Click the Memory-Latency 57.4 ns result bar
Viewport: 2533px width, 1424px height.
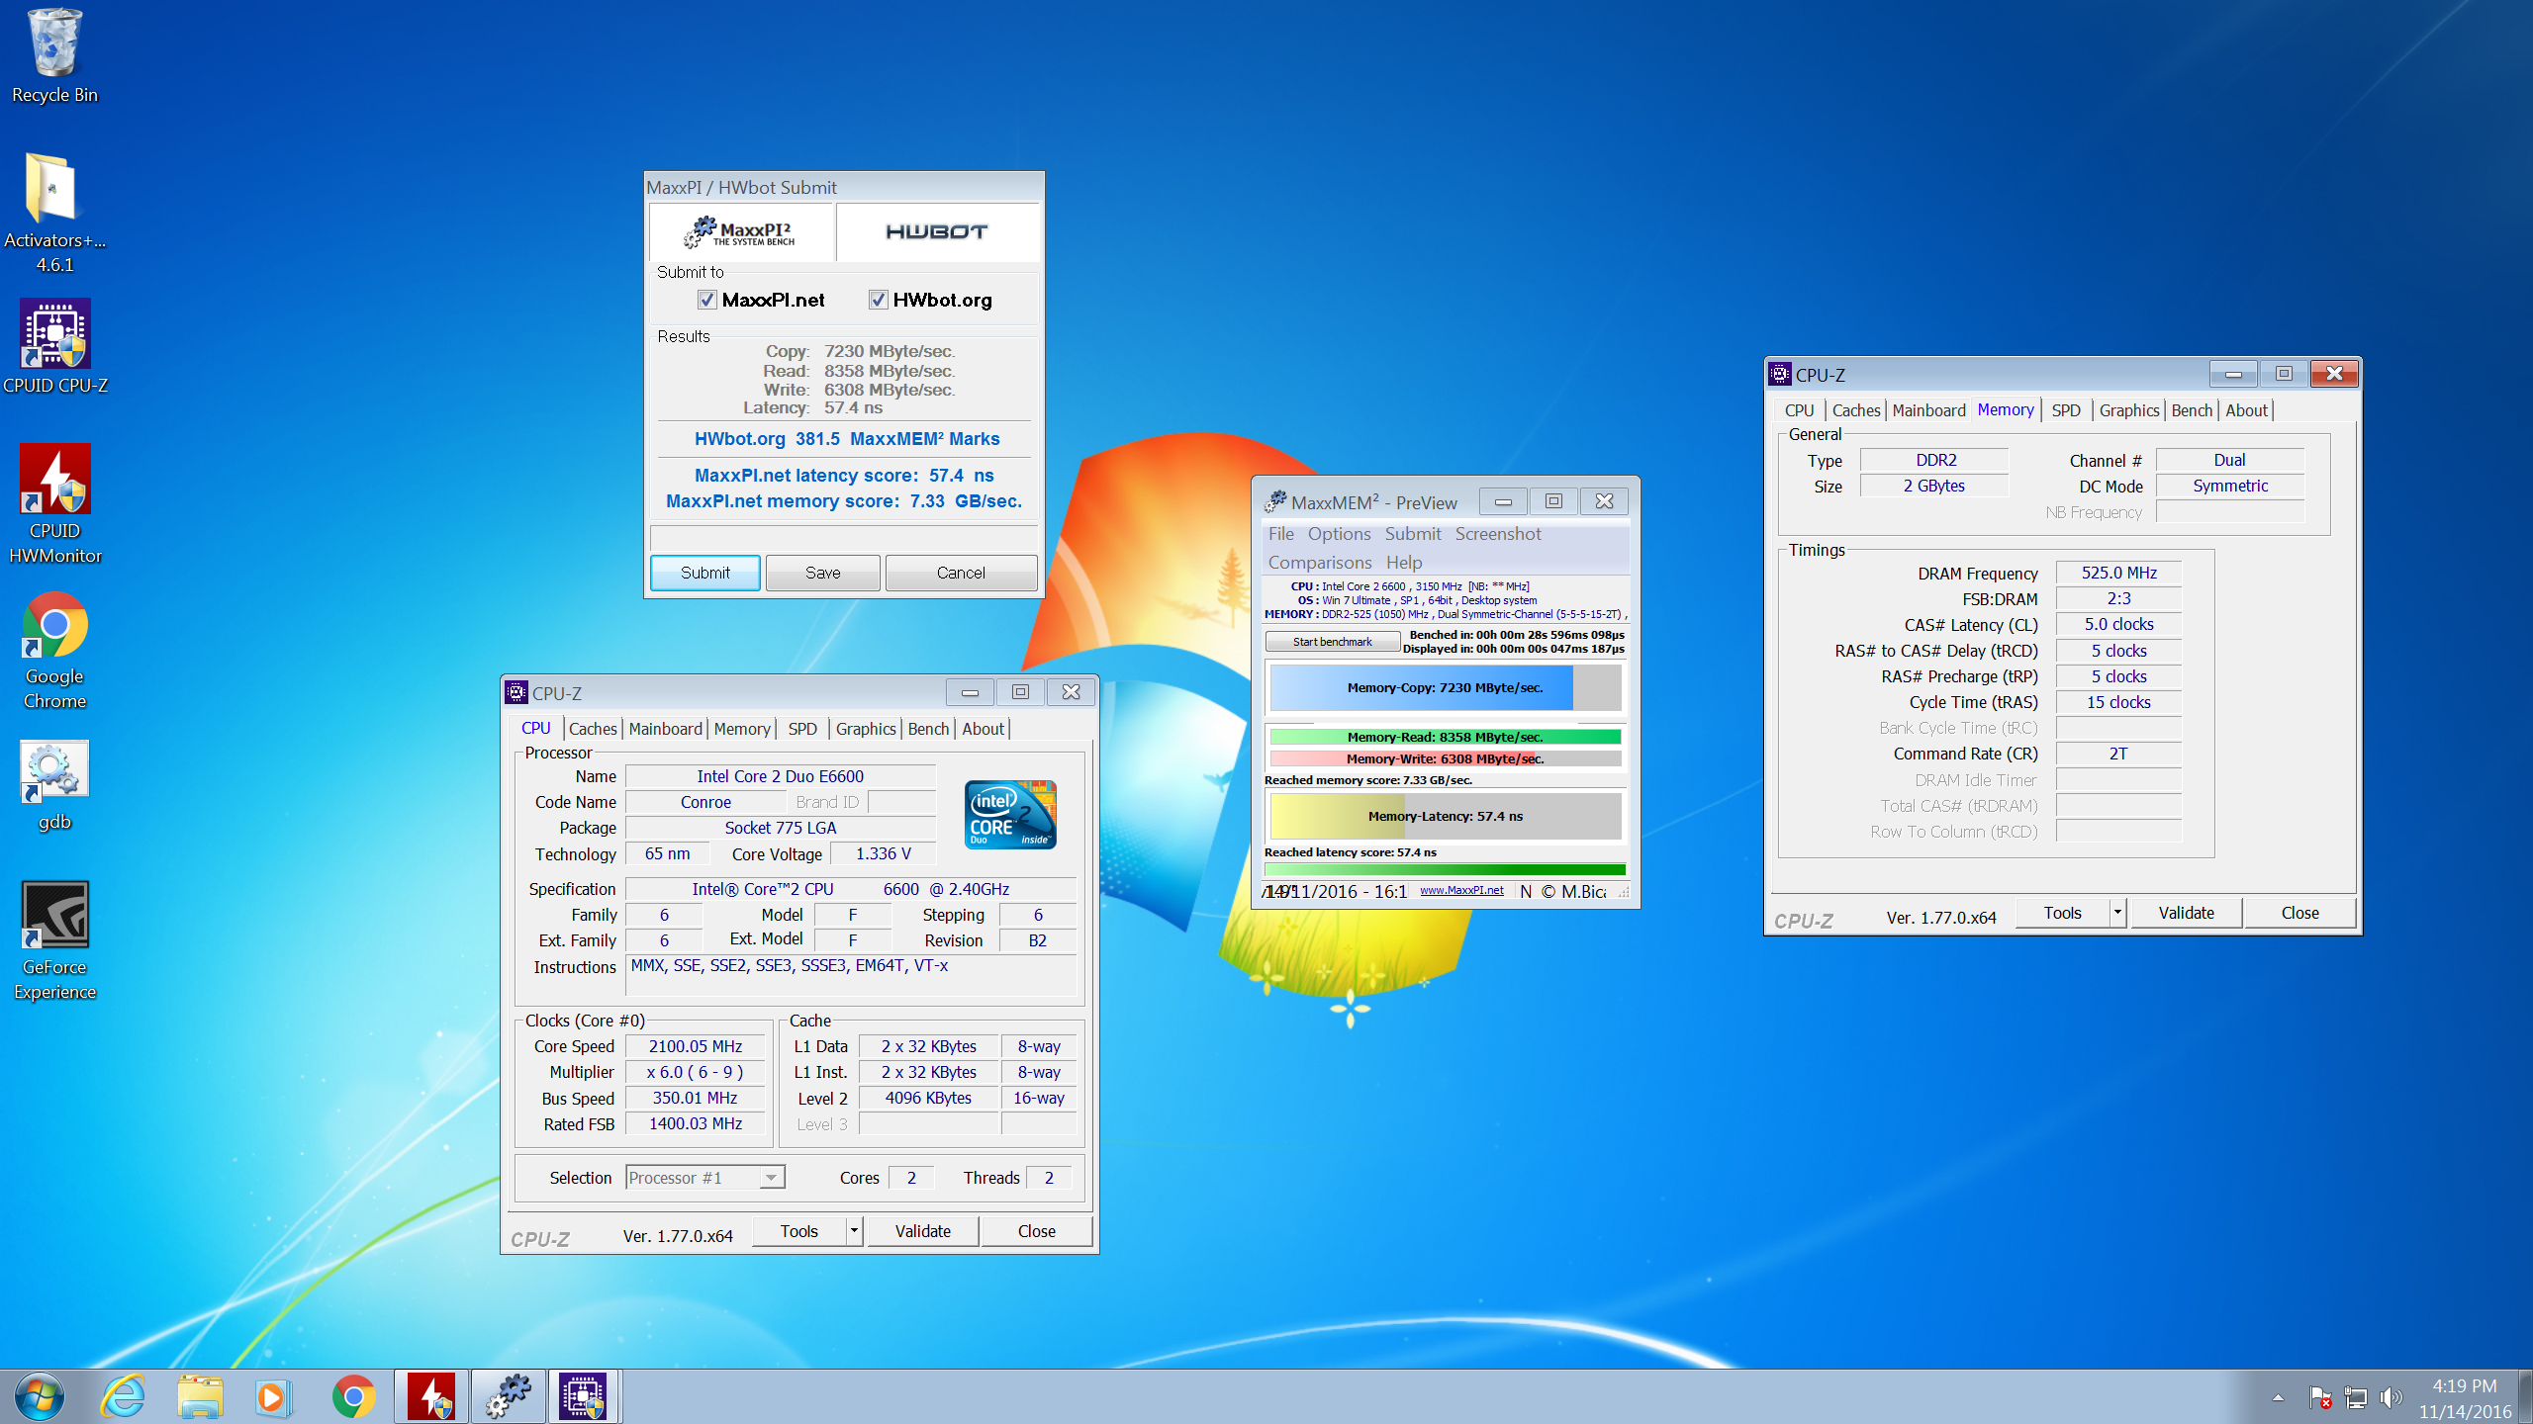1446,816
